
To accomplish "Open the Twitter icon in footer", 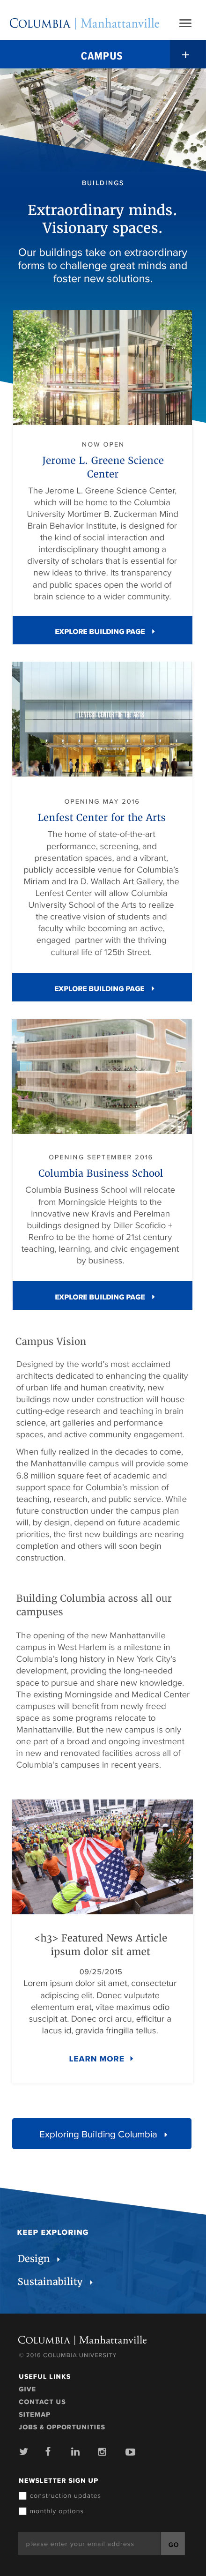I will click(x=23, y=2451).
